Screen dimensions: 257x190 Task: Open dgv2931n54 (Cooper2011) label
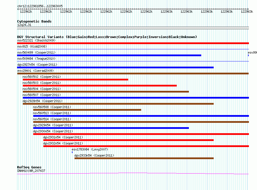[x=63, y=137]
